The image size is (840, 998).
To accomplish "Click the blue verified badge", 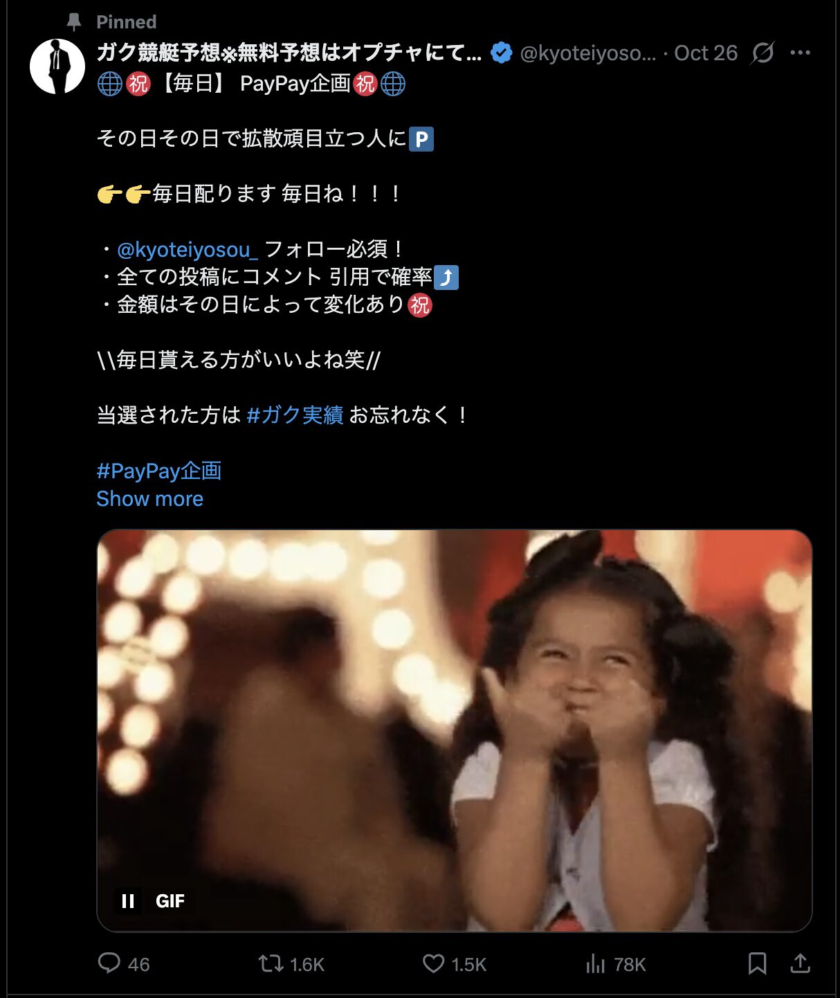I will tap(501, 53).
